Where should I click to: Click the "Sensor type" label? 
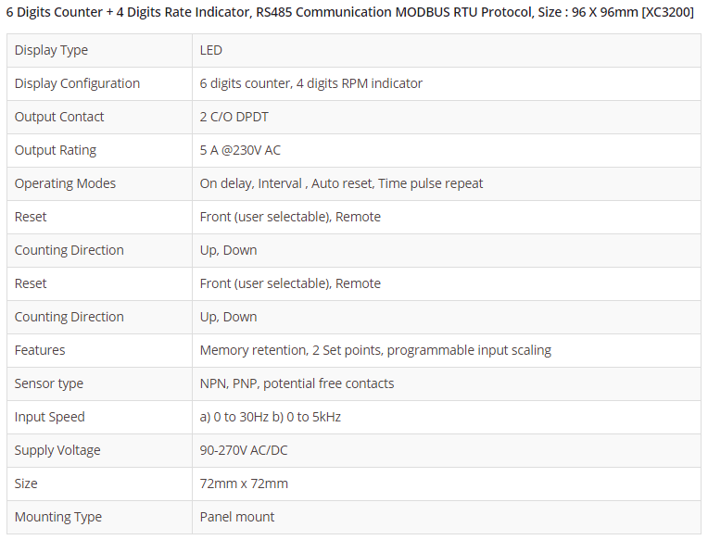(49, 383)
